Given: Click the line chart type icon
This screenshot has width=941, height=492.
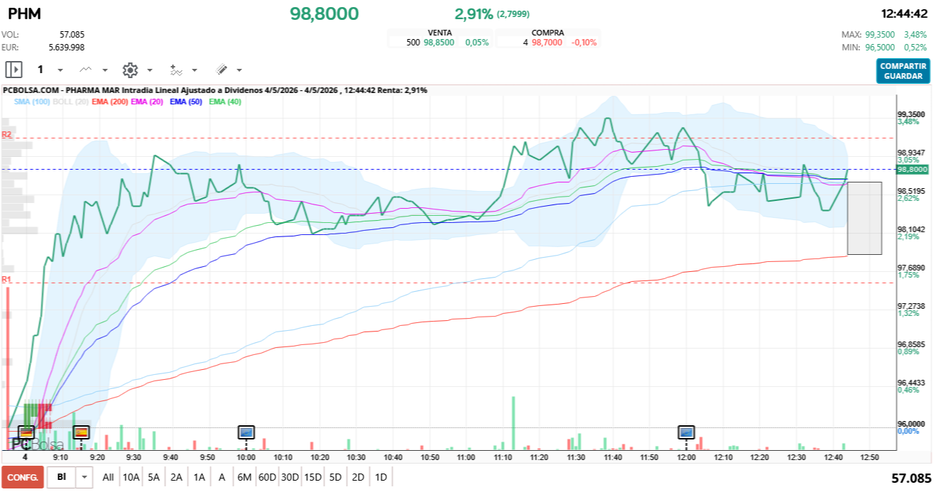Looking at the screenshot, I should (86, 70).
